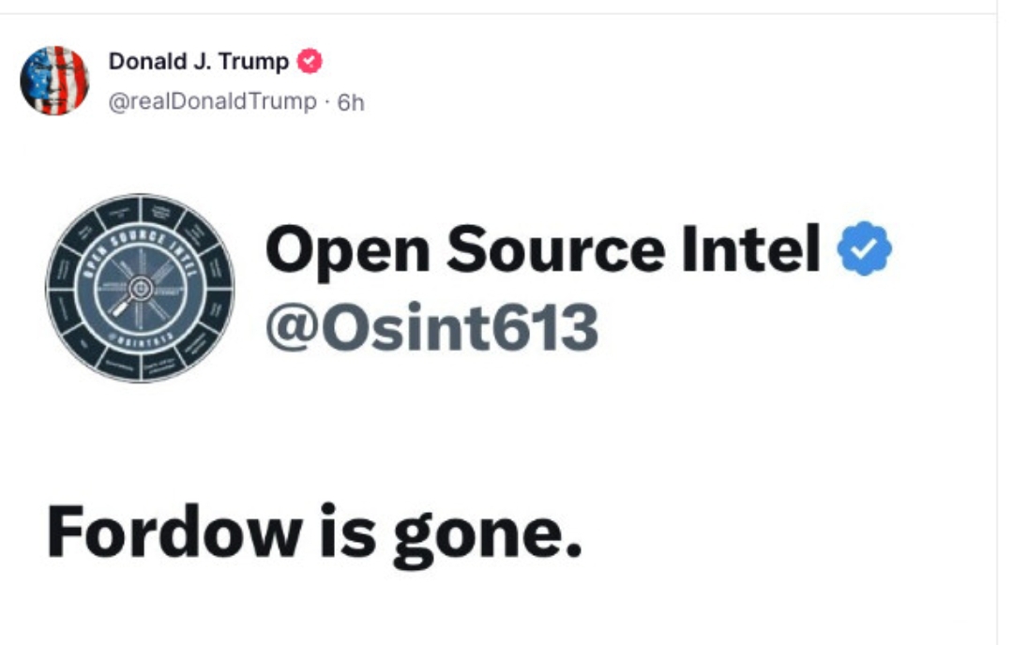Open Donald J. Trump's flag profile avatar
The height and width of the screenshot is (645, 1013).
(x=55, y=81)
